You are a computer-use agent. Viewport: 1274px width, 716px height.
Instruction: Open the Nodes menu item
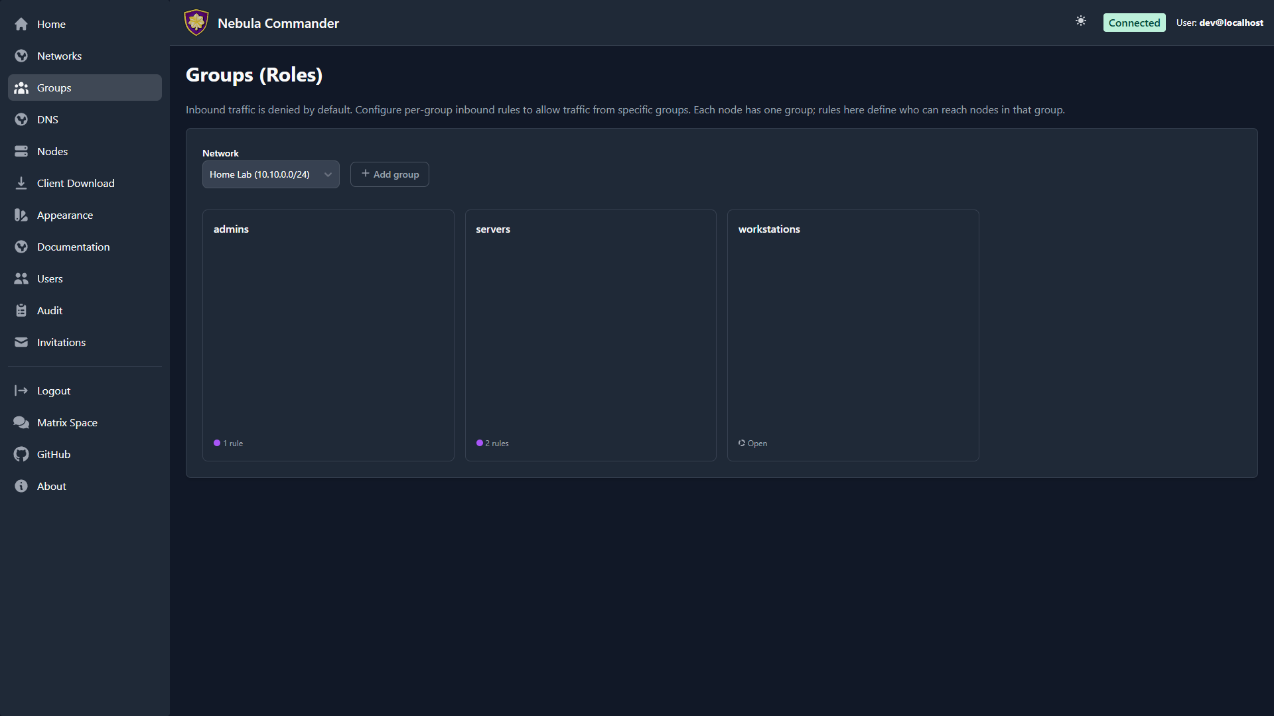(85, 151)
